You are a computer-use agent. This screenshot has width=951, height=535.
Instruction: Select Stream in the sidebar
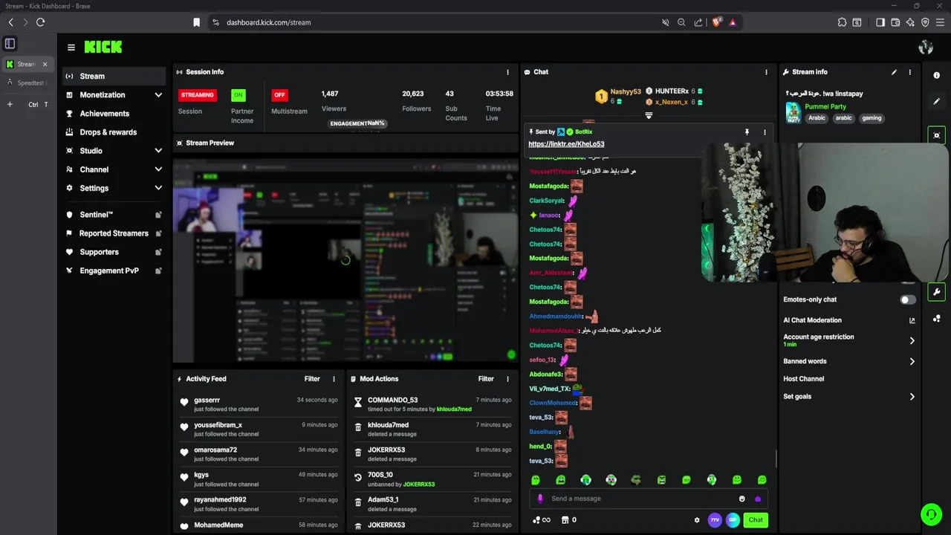(114, 76)
